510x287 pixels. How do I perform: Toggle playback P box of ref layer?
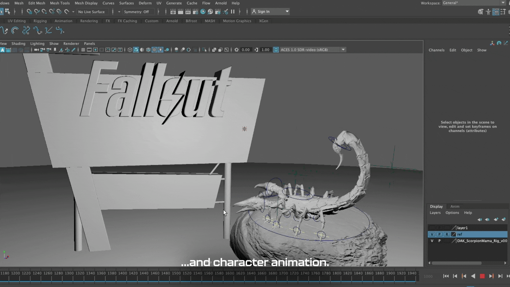coord(439,234)
